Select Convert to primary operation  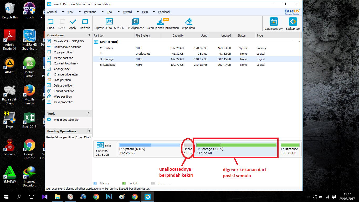coord(66,63)
